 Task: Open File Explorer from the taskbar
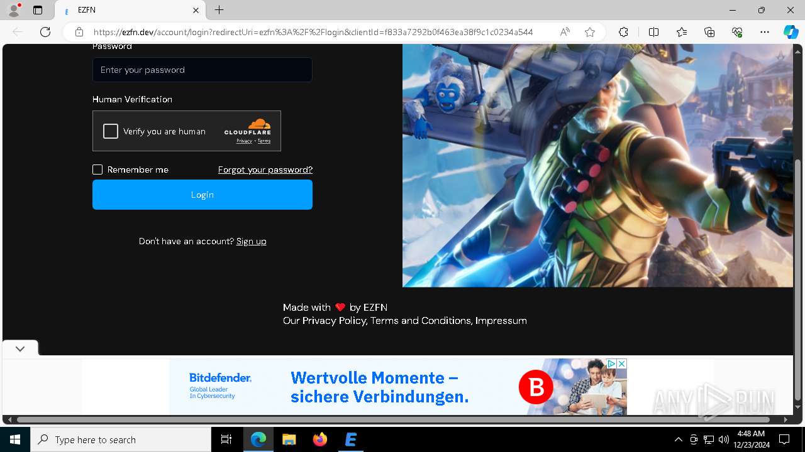tap(289, 439)
